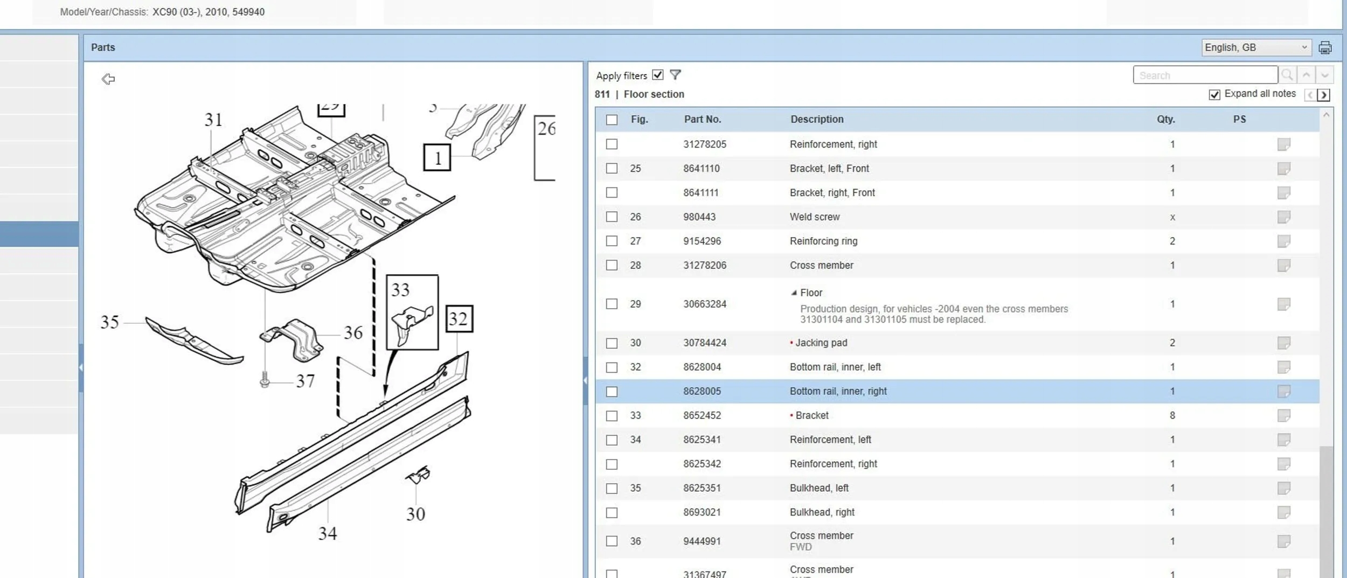Click callout 1 box in diagram
Screen dimensions: 1347x578
(x=437, y=157)
